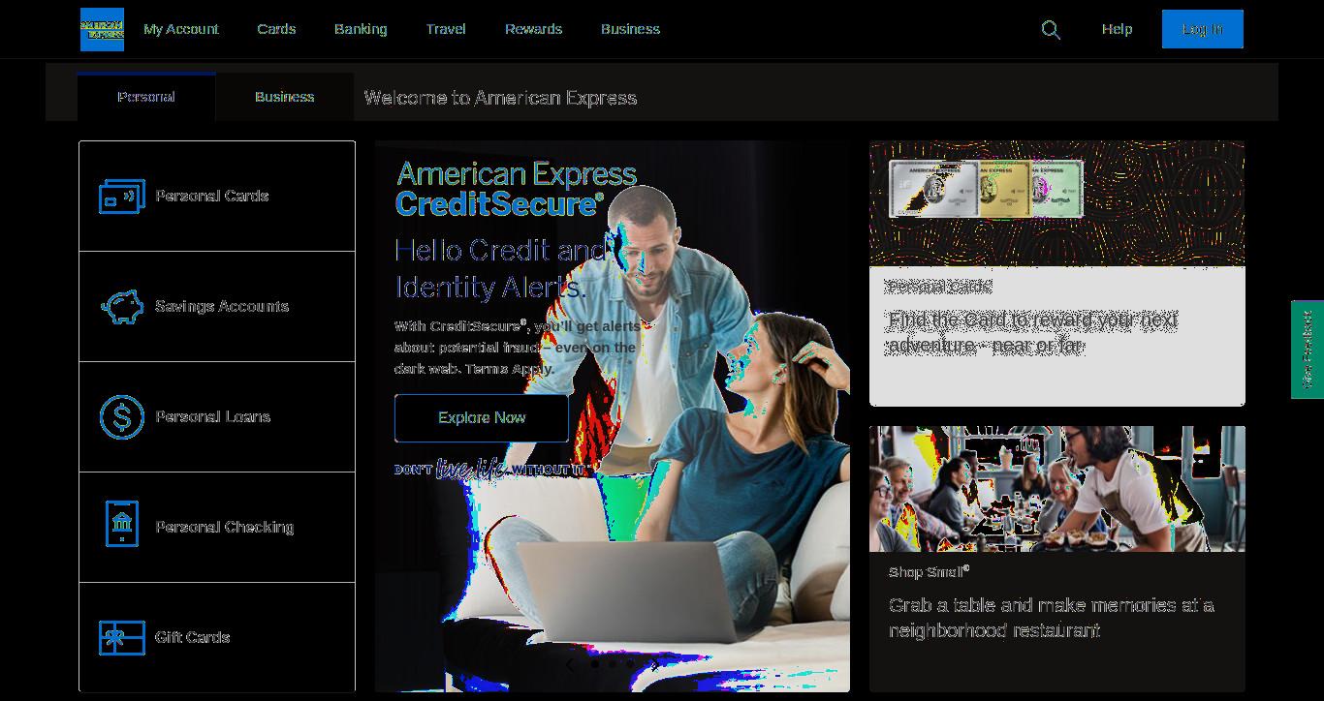
Task: Go to next banner slide arrow
Action: 655,664
